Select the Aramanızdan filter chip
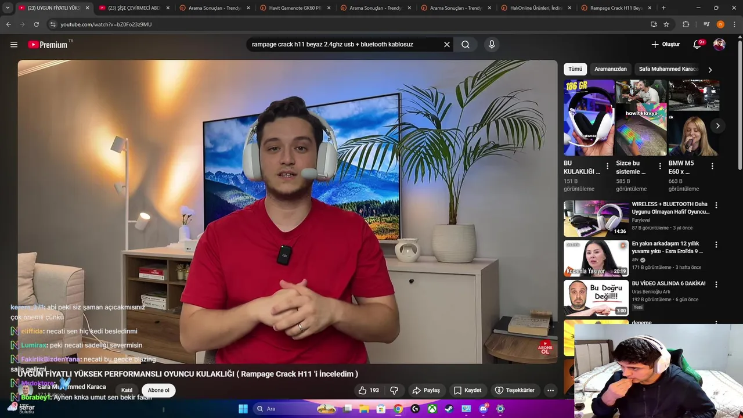The height and width of the screenshot is (418, 743). click(x=611, y=69)
